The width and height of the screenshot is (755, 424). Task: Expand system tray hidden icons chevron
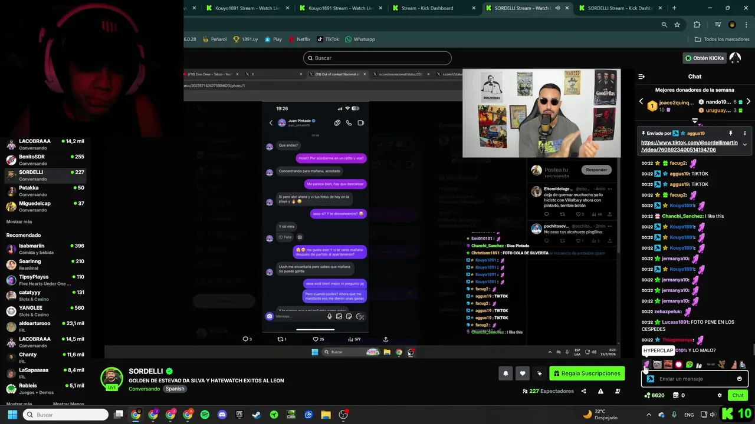[649, 415]
